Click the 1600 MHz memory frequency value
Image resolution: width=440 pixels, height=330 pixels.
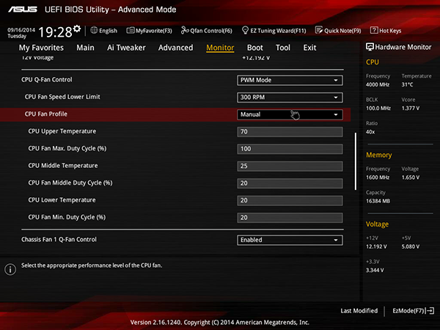[x=378, y=177]
